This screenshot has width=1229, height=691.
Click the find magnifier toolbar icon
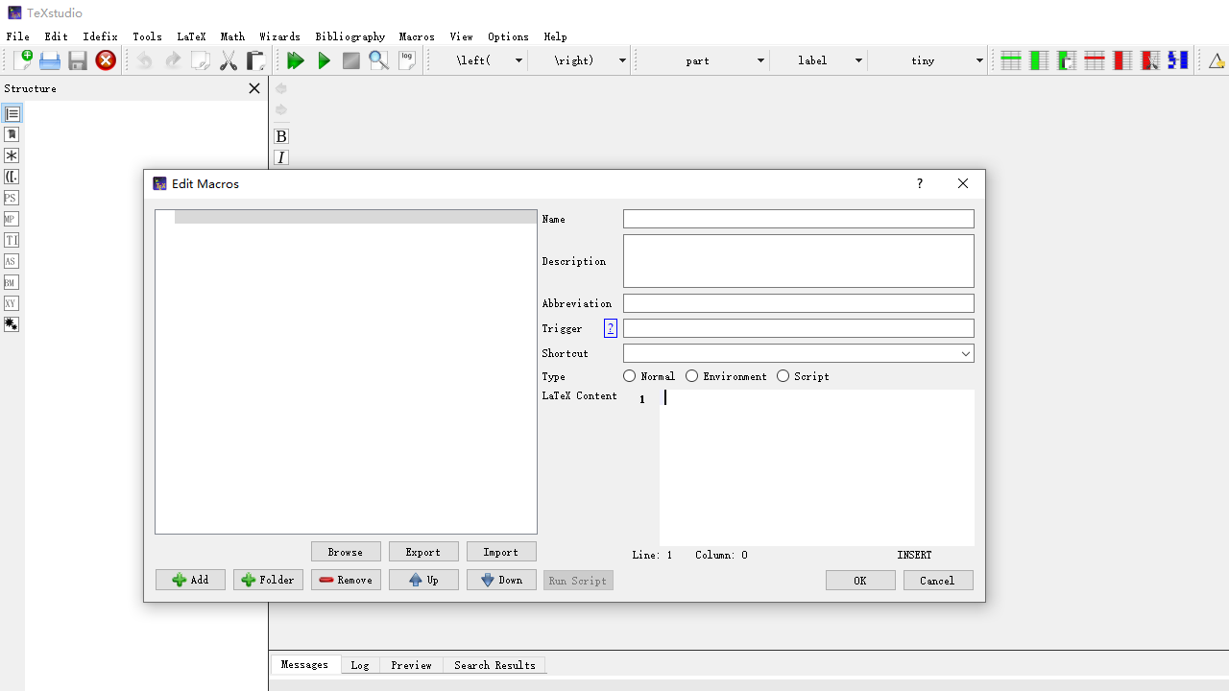tap(378, 60)
